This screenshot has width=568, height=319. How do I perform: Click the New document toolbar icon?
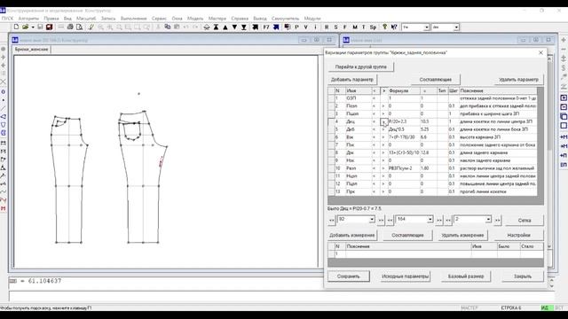(16, 27)
